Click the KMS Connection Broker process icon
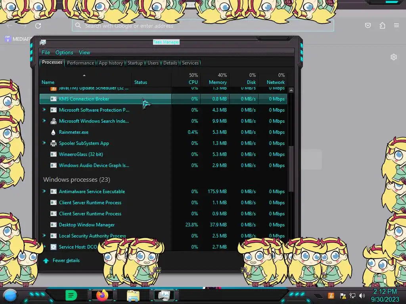This screenshot has height=304, width=406. [x=54, y=99]
